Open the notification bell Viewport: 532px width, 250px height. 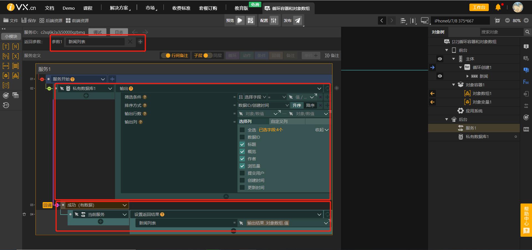[498, 7]
